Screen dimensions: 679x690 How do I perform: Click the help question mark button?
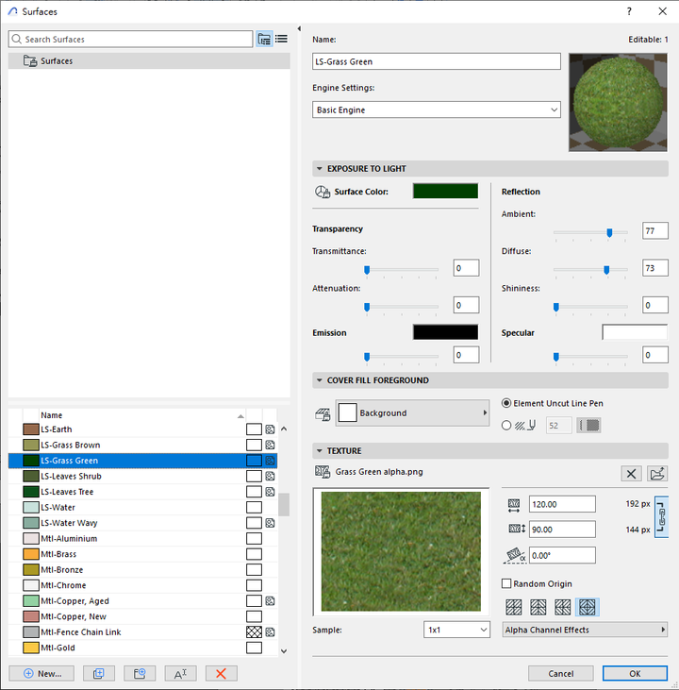[629, 11]
